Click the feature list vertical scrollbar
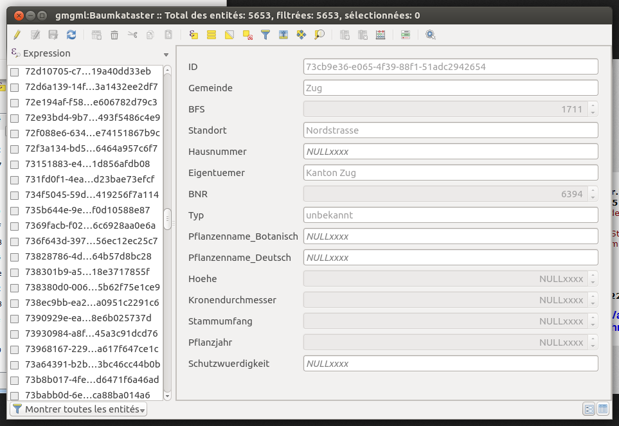This screenshot has width=619, height=426. [168, 218]
